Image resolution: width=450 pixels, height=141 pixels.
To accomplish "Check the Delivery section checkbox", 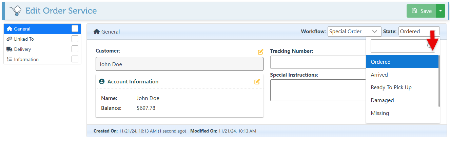I will pos(75,49).
